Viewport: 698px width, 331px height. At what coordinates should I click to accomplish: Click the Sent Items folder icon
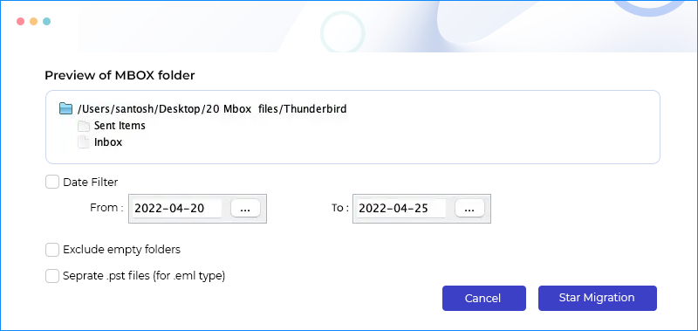tap(84, 126)
